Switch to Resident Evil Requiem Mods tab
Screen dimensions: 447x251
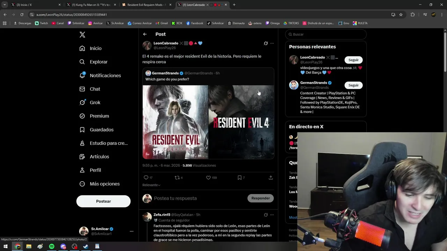point(147,5)
